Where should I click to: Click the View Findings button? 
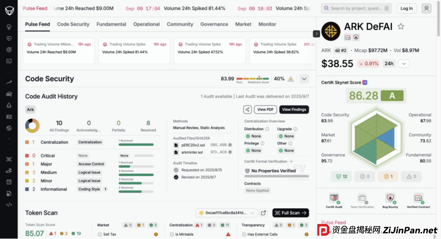coord(294,109)
